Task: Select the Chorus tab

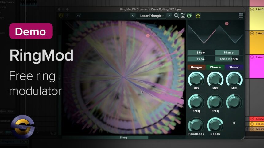Action: pos(215,67)
